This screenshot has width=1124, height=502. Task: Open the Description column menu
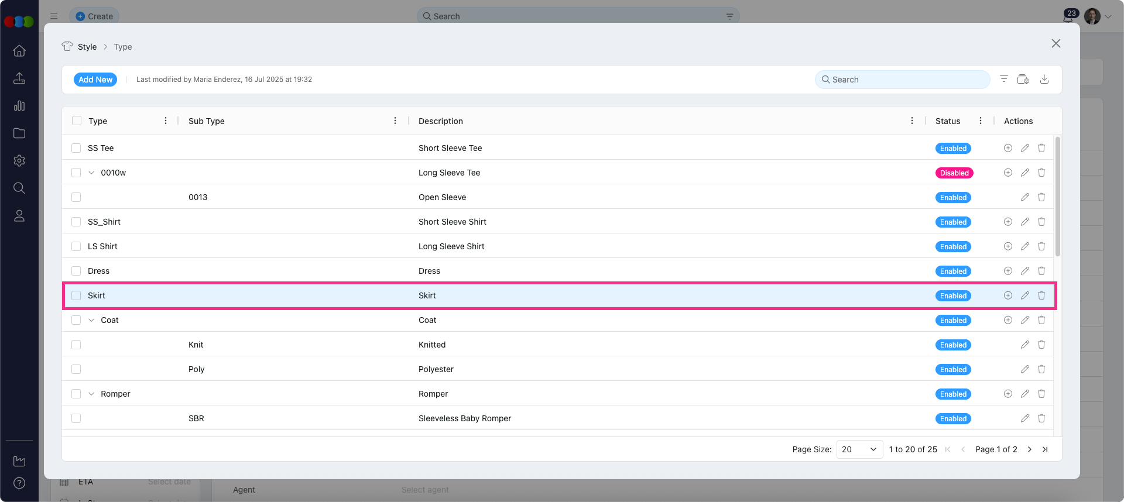[x=911, y=121]
